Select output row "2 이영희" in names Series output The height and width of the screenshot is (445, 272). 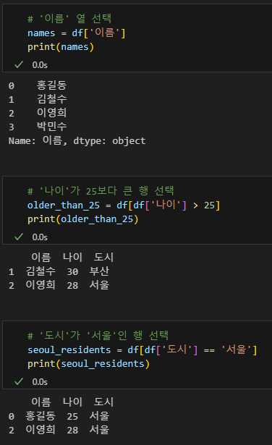coord(38,113)
